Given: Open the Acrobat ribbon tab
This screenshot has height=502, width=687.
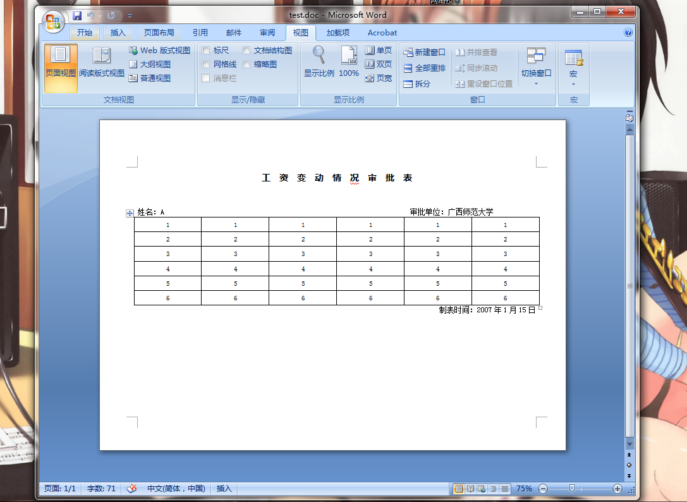Looking at the screenshot, I should click(x=382, y=33).
